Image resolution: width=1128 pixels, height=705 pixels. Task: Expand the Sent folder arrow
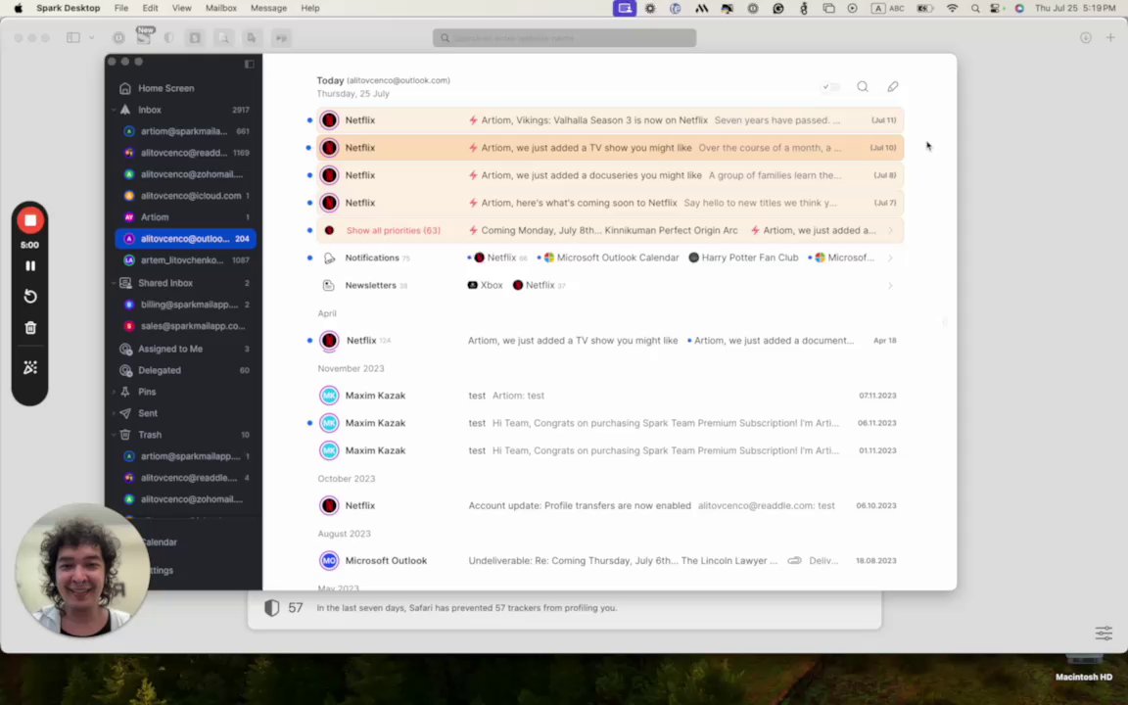point(114,413)
